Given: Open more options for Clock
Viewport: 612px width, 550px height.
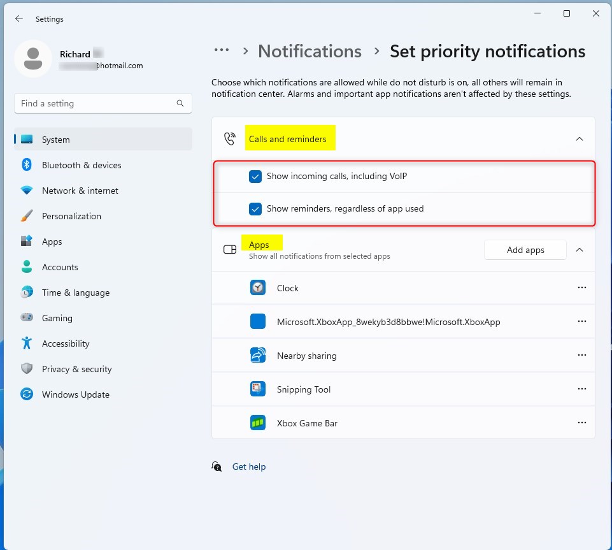Looking at the screenshot, I should (581, 287).
